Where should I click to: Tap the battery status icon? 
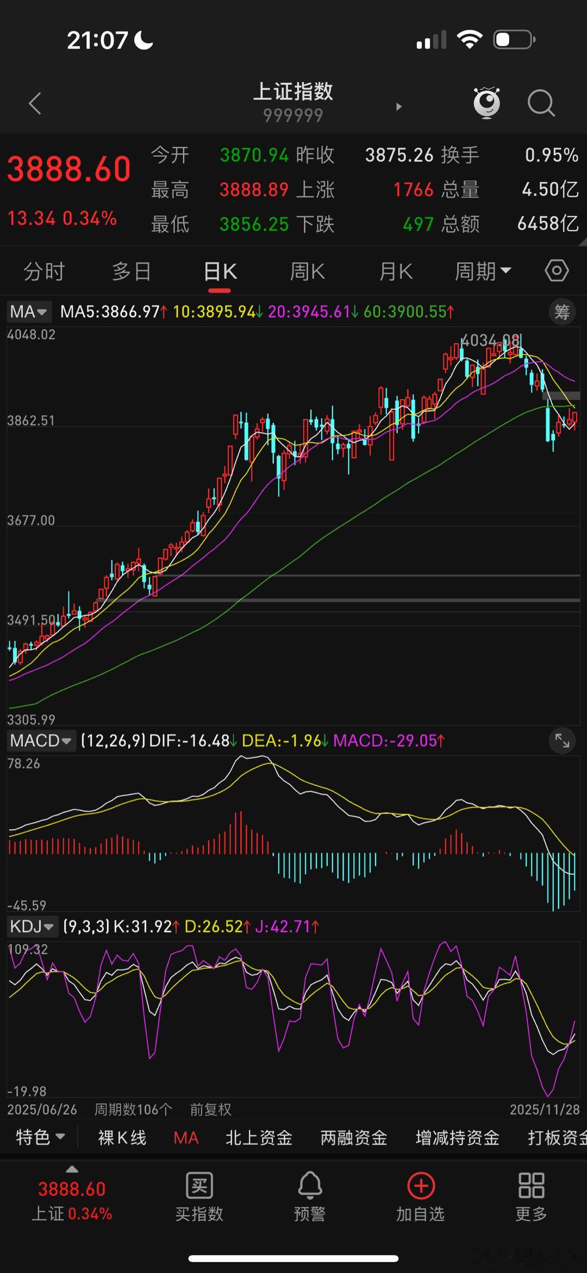click(x=514, y=40)
